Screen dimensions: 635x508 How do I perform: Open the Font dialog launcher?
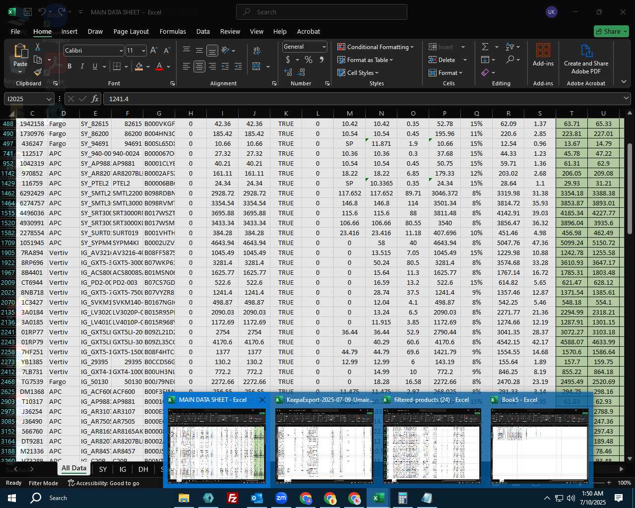(173, 83)
